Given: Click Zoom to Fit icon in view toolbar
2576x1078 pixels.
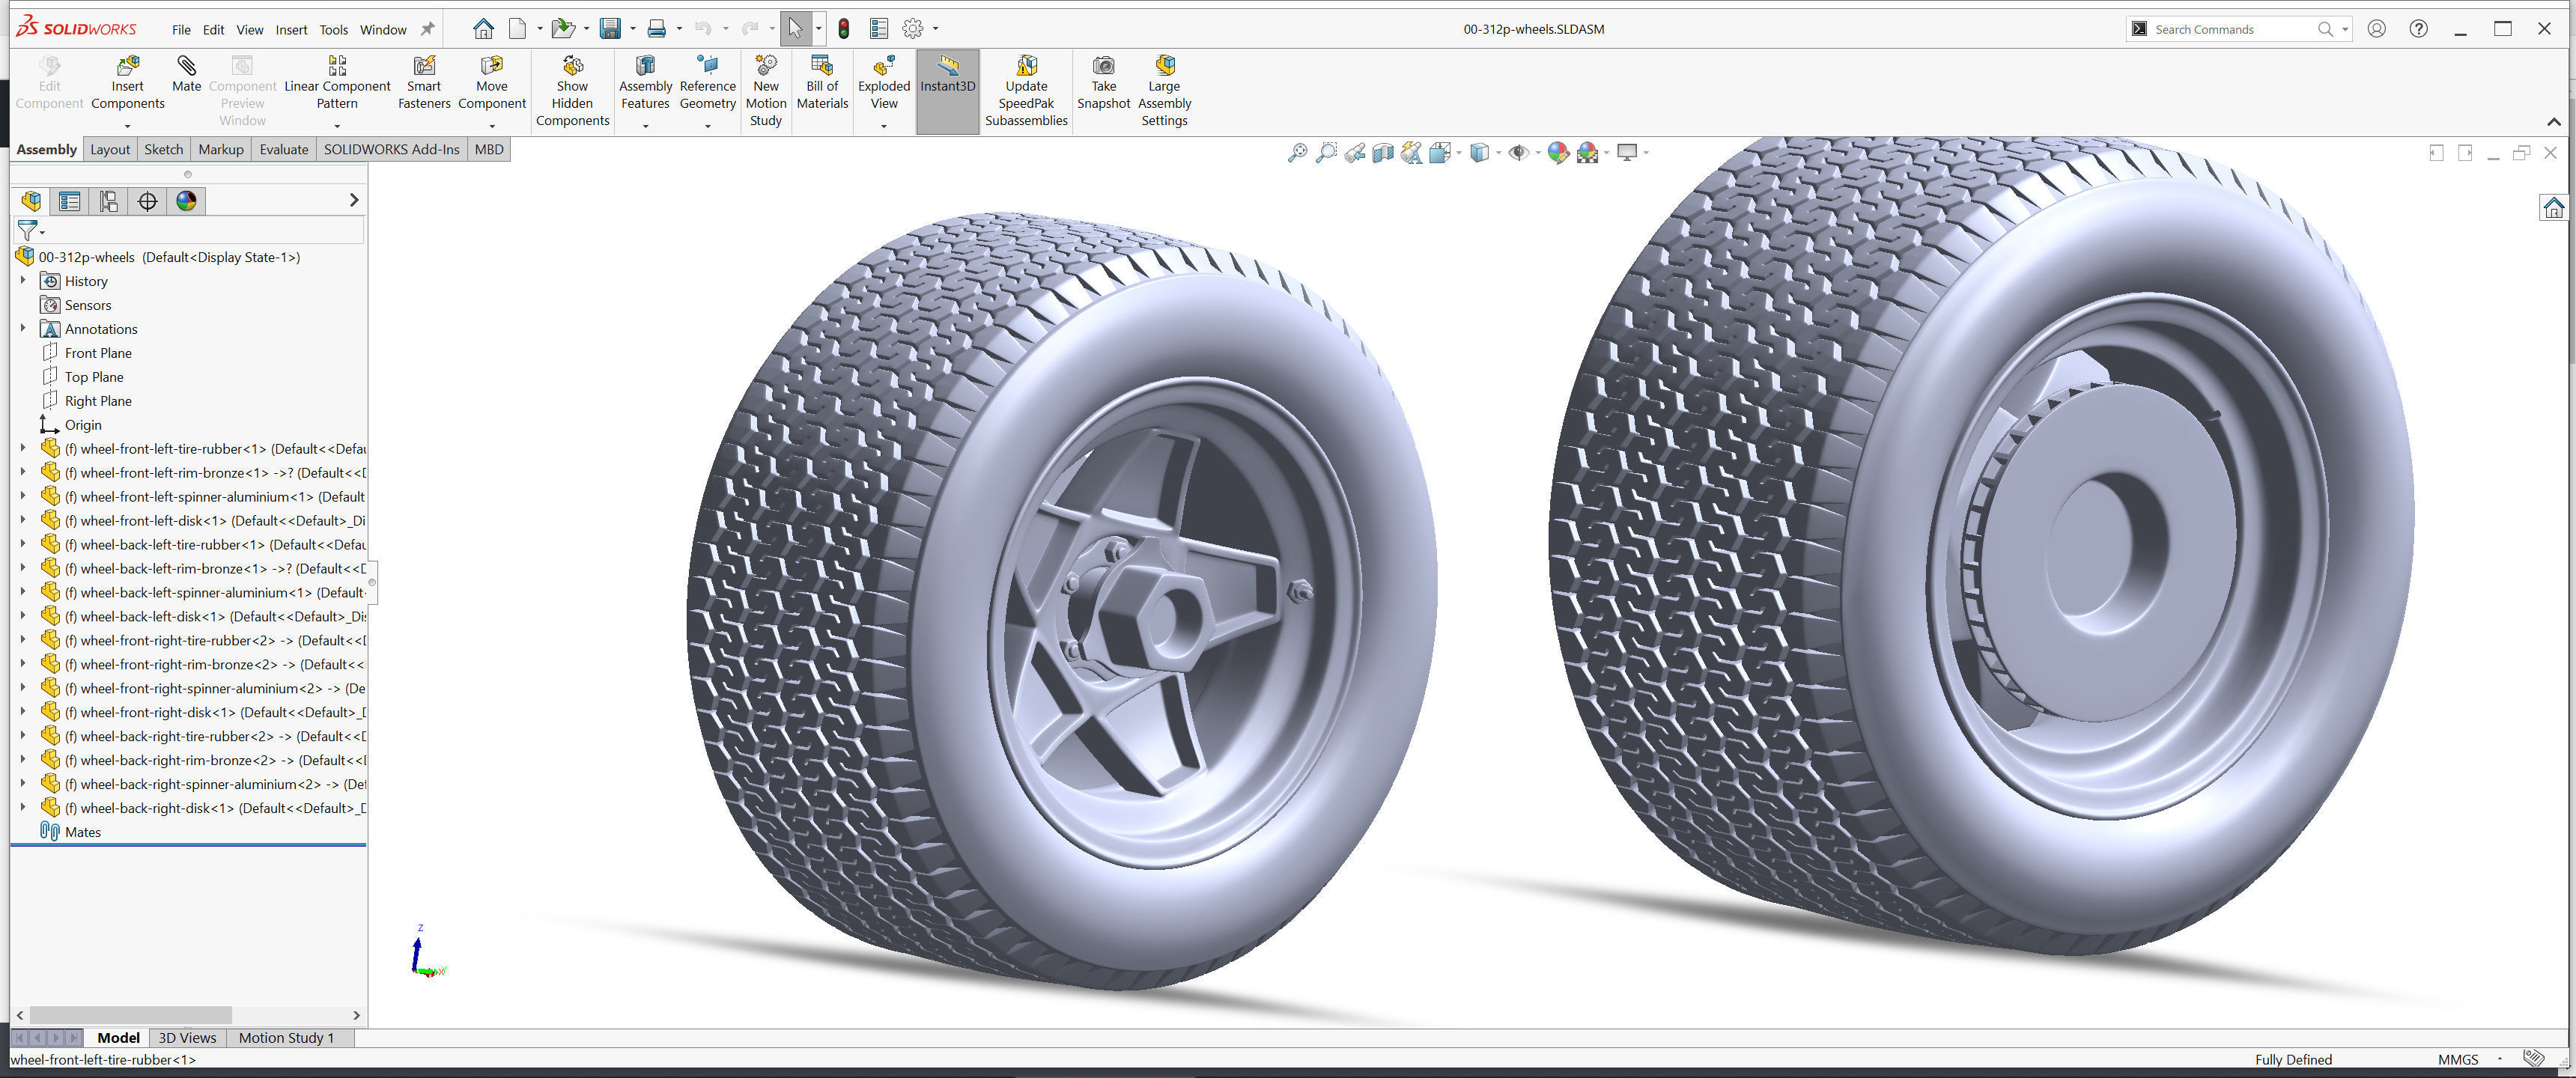Looking at the screenshot, I should pos(1297,153).
